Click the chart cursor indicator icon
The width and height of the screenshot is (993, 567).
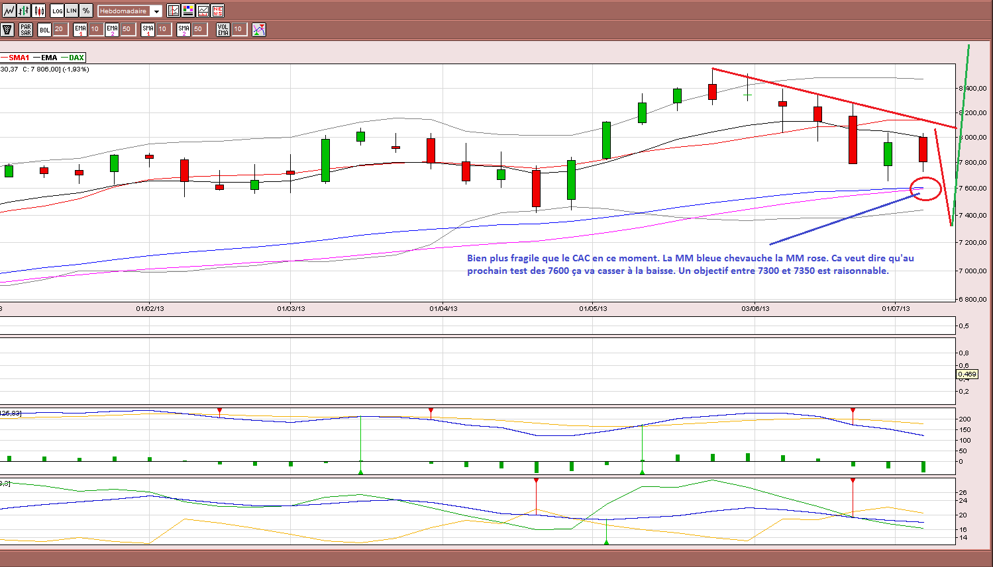[x=174, y=11]
